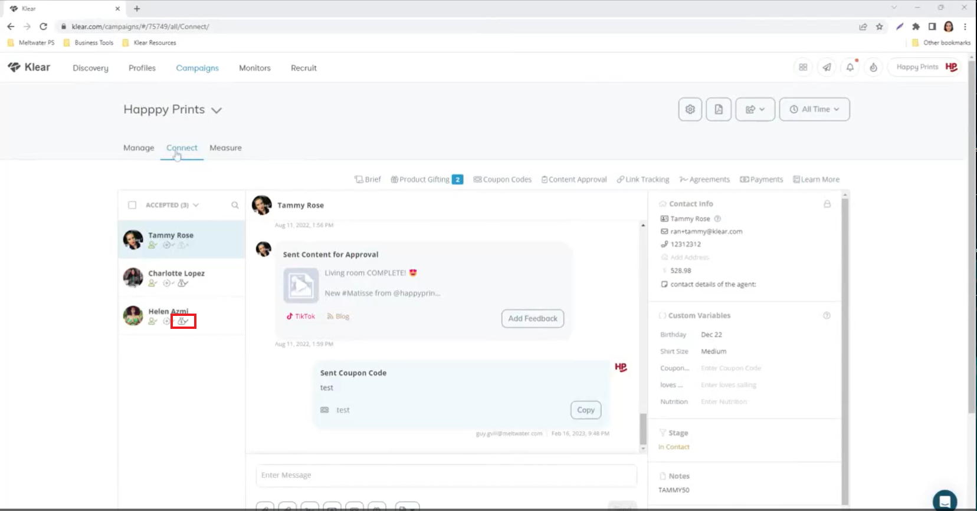Click the lock icon beside Contact Info
The width and height of the screenshot is (977, 511).
827,204
